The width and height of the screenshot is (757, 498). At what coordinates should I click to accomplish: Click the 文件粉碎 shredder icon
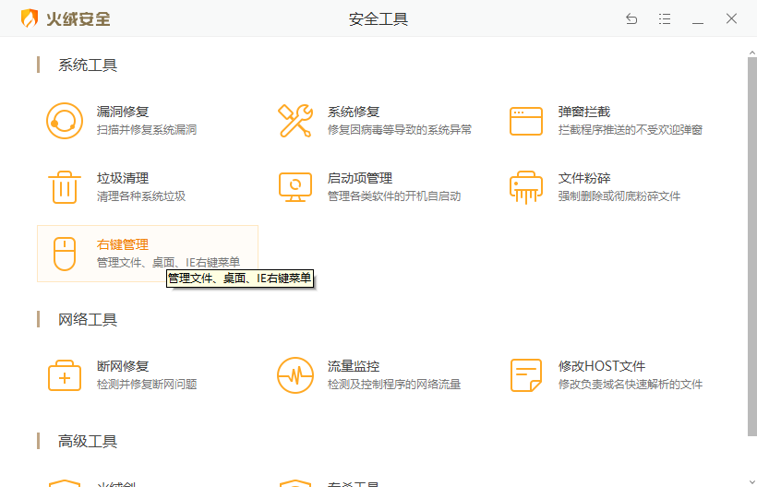pyautogui.click(x=526, y=187)
